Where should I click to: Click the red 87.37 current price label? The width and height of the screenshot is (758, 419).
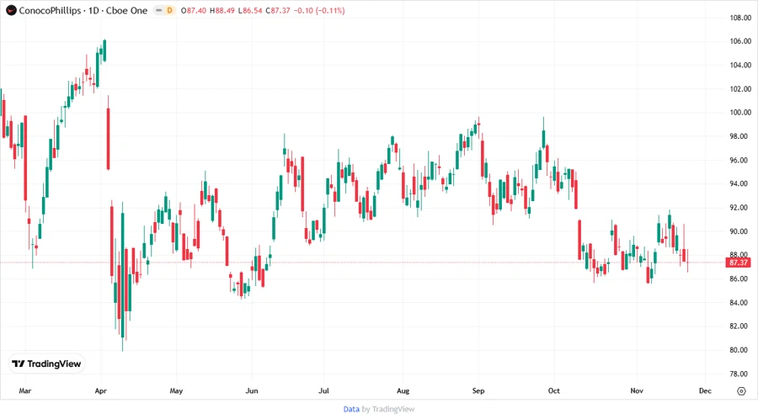(739, 263)
